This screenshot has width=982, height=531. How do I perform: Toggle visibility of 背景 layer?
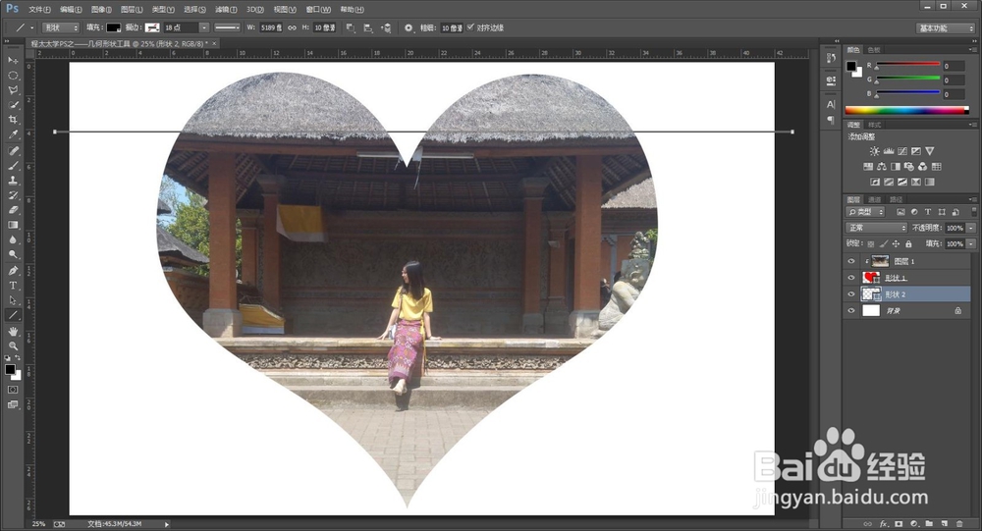(x=852, y=310)
